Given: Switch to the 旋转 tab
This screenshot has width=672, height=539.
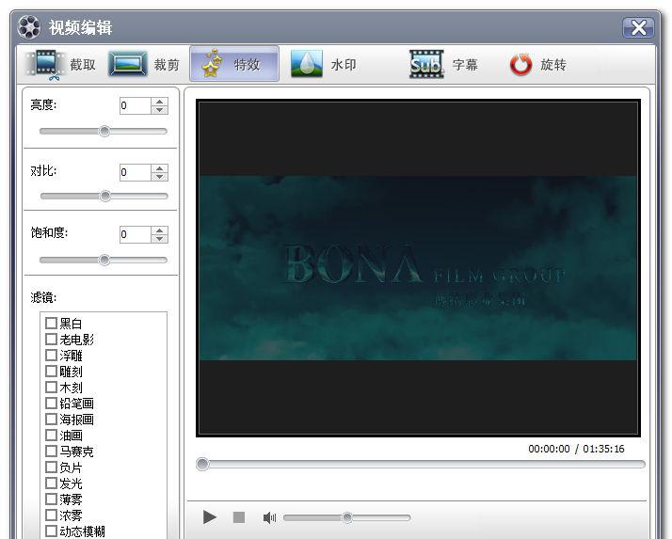Looking at the screenshot, I should point(538,65).
